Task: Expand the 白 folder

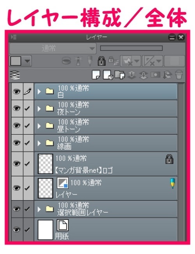Action: 39,92
